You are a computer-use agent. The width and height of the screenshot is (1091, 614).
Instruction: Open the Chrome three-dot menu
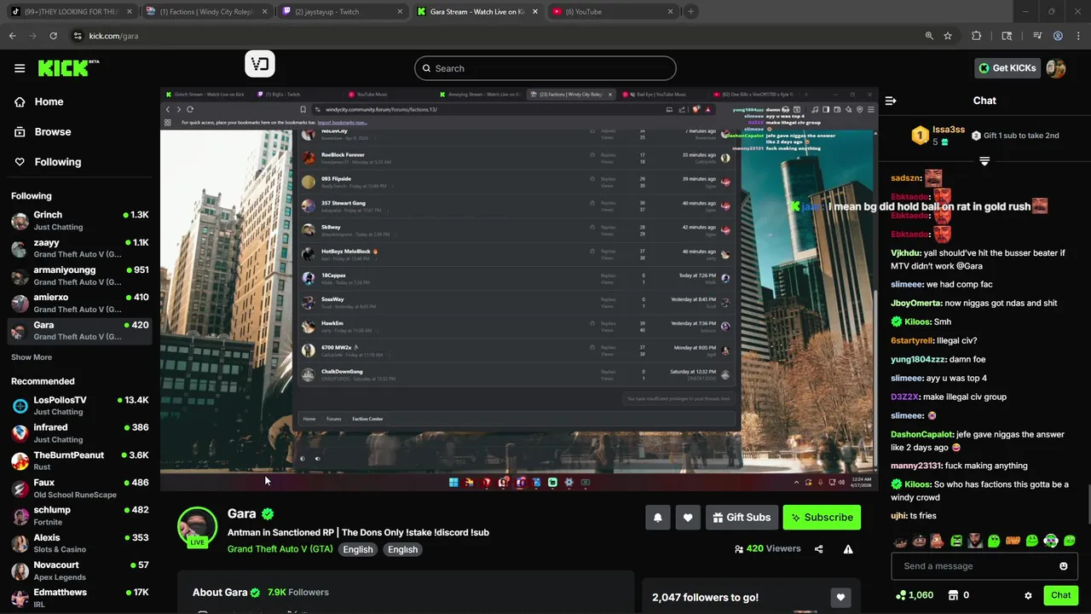(x=1078, y=36)
